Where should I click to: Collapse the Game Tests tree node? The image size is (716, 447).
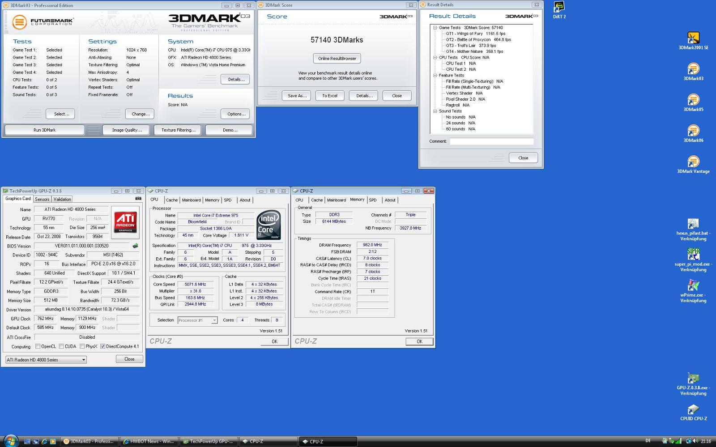coord(435,28)
